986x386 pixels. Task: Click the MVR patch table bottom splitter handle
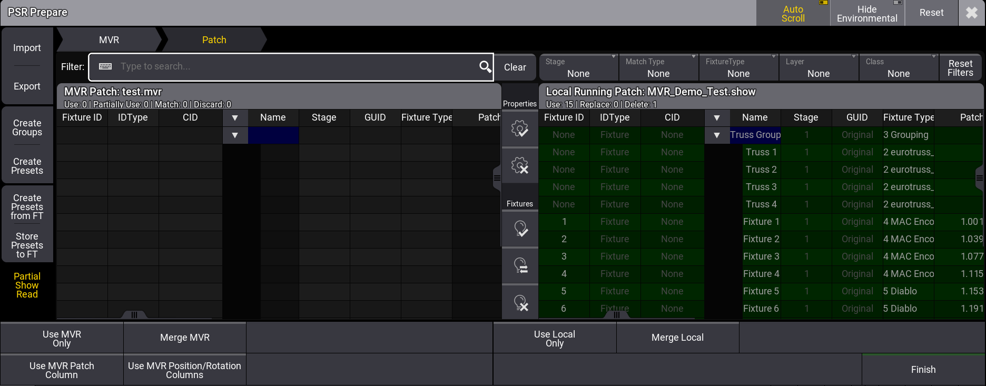(x=134, y=315)
